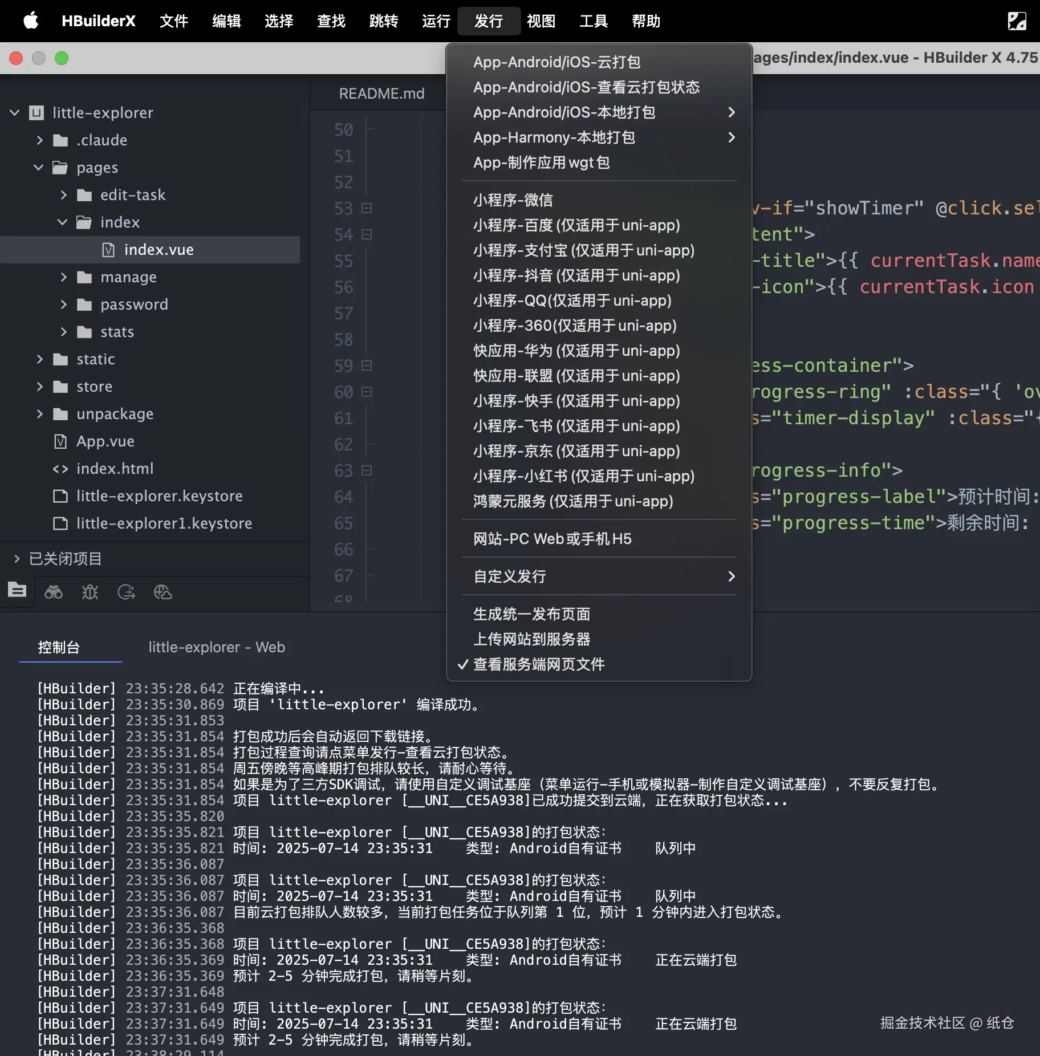Click the .claude folder icon

click(60, 140)
